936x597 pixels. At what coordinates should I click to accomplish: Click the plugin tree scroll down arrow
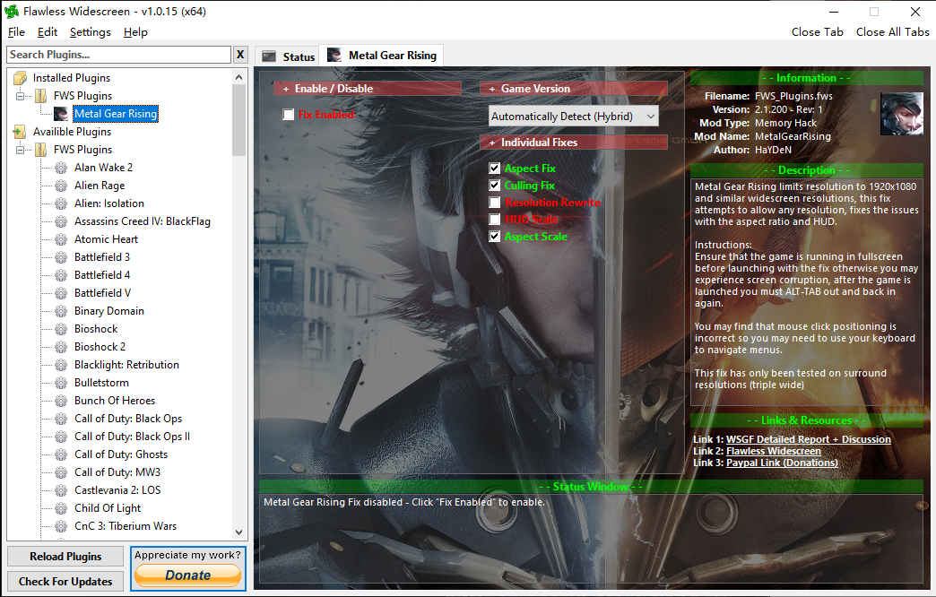click(238, 532)
